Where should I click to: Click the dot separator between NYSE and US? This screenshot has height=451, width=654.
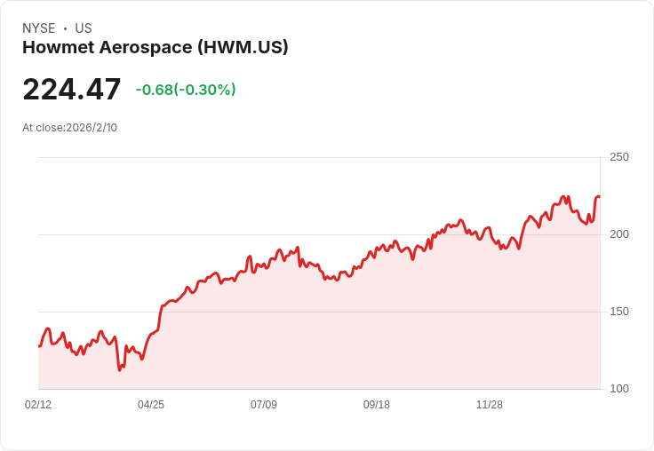point(65,29)
